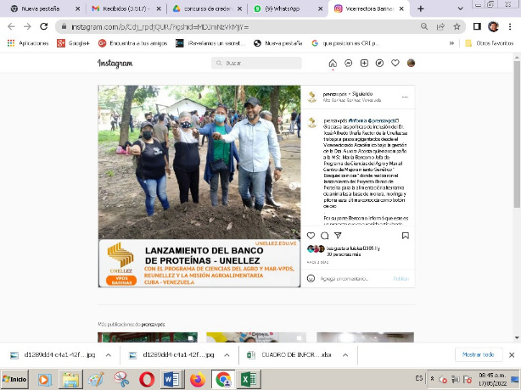
Task: Click Instagram logo
Action: 115,63
